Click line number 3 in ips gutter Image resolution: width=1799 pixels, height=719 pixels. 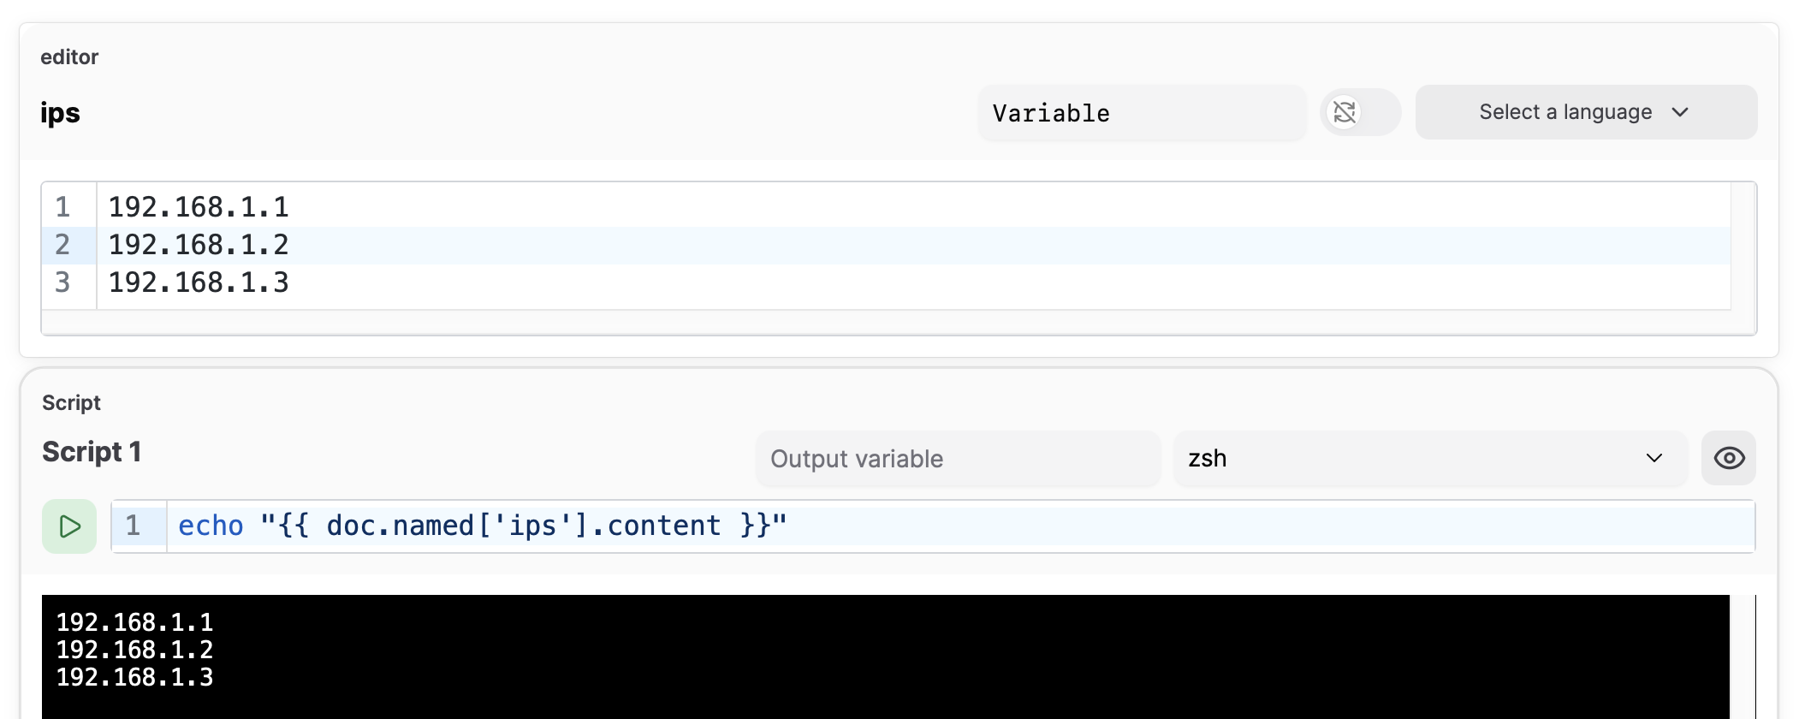62,282
